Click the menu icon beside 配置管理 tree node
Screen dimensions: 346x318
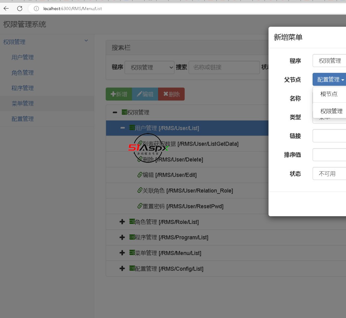click(132, 268)
